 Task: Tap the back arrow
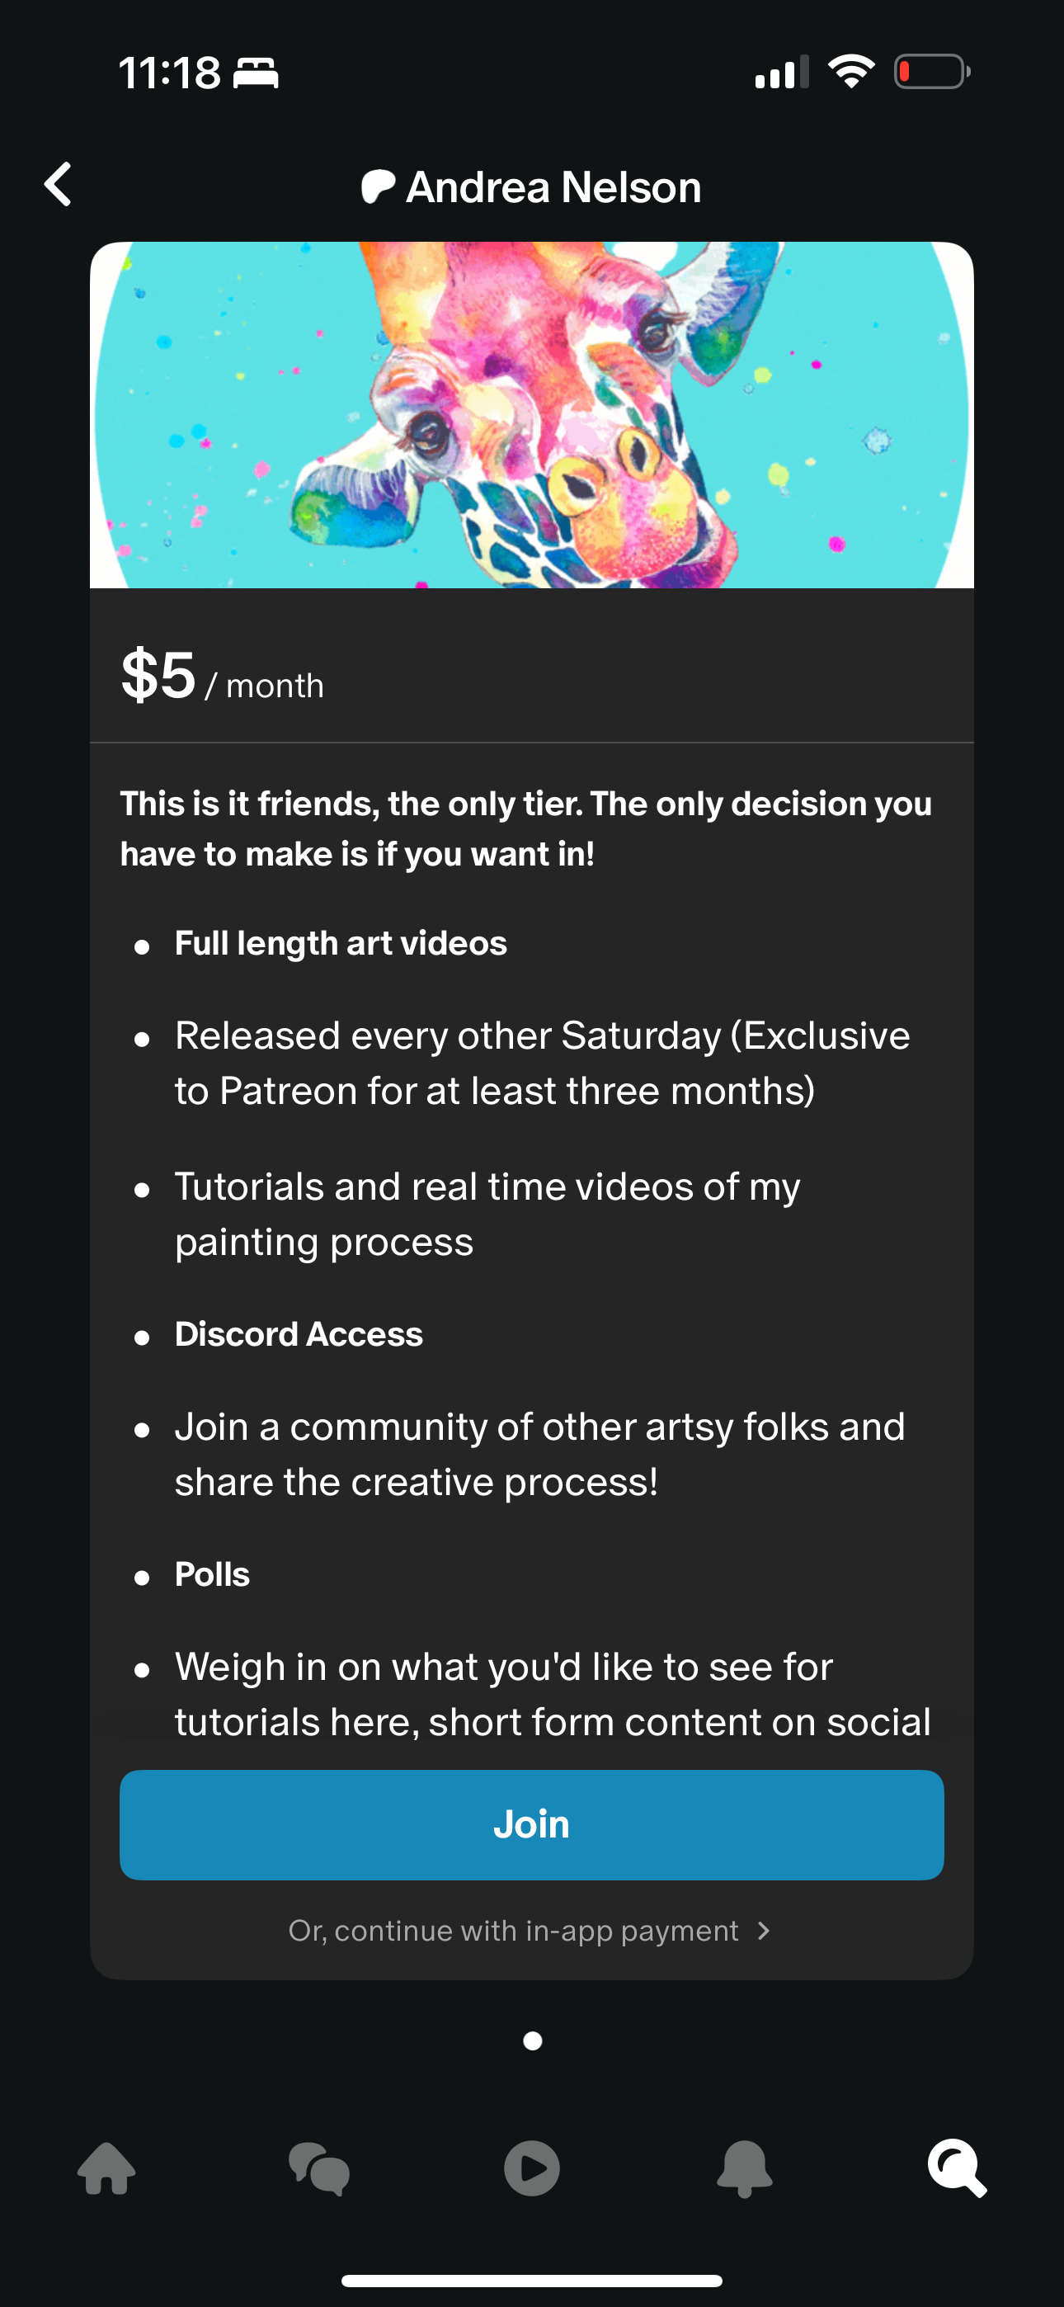(59, 186)
